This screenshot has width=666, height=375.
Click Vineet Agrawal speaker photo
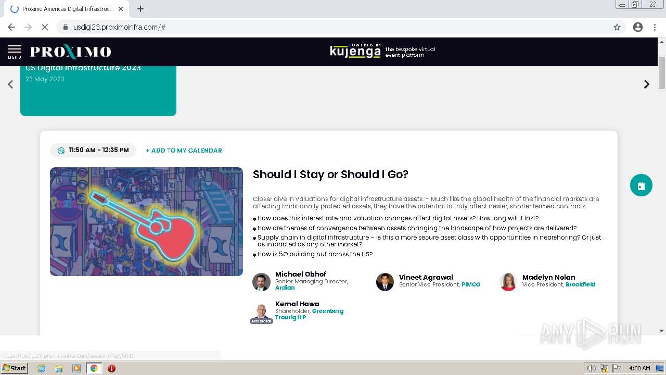point(385,282)
